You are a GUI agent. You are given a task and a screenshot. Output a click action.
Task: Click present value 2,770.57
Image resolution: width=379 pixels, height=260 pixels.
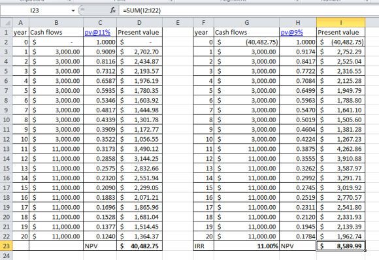coord(341,197)
